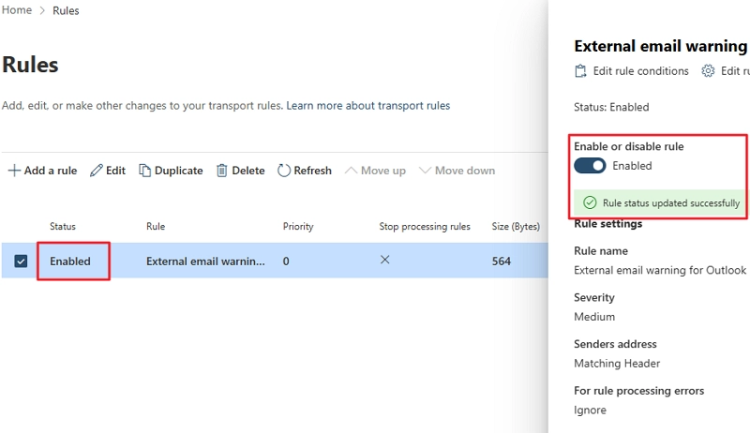Uncheck the External email warning rule checkbox

tap(22, 261)
